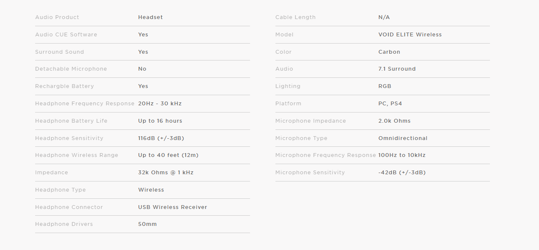Click the "RGB" lighting value

pyautogui.click(x=385, y=86)
